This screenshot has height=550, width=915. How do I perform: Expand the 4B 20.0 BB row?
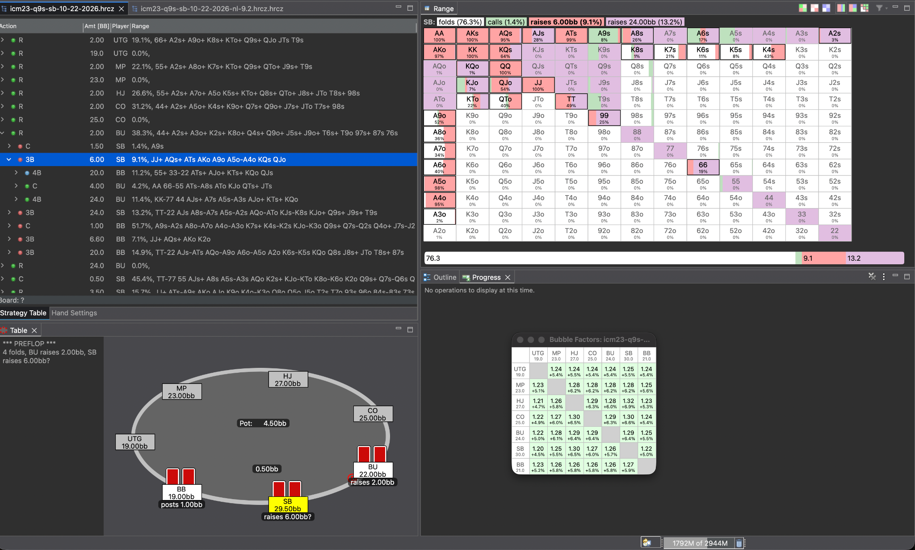[16, 173]
